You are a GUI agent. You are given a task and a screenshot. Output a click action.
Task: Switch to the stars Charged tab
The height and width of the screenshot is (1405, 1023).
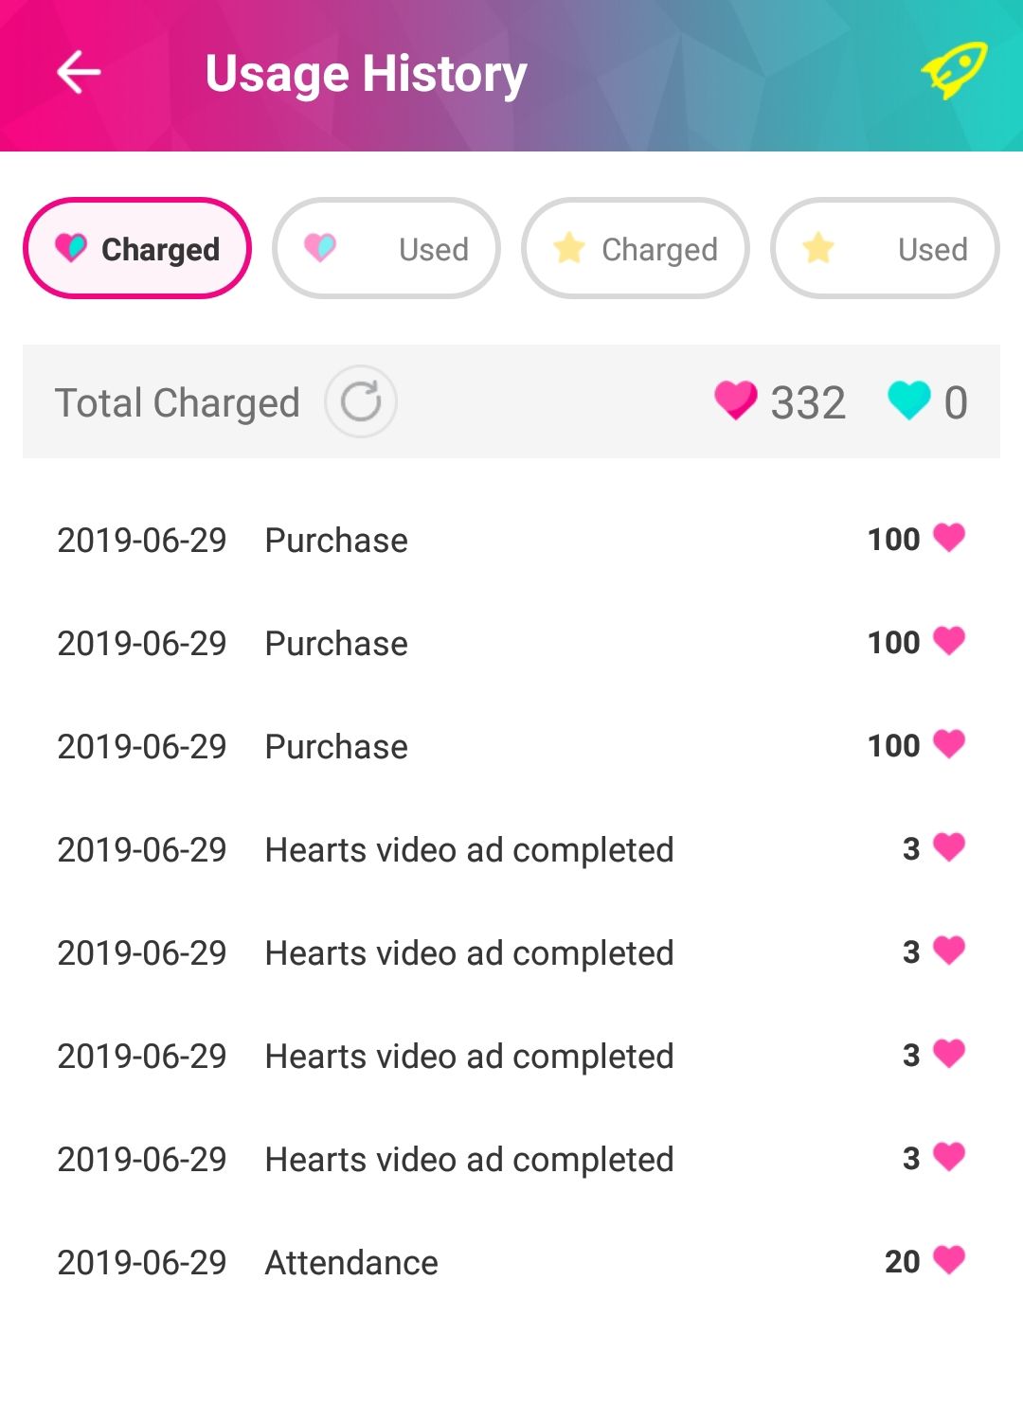636,248
